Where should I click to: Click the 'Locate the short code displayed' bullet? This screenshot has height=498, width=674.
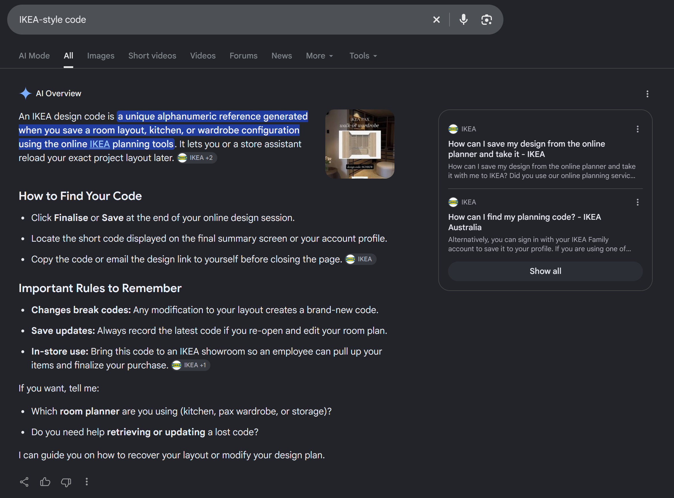pos(209,239)
